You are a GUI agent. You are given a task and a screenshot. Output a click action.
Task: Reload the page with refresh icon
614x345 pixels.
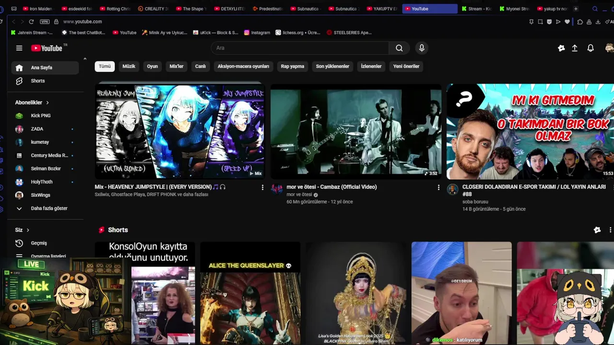point(31,22)
